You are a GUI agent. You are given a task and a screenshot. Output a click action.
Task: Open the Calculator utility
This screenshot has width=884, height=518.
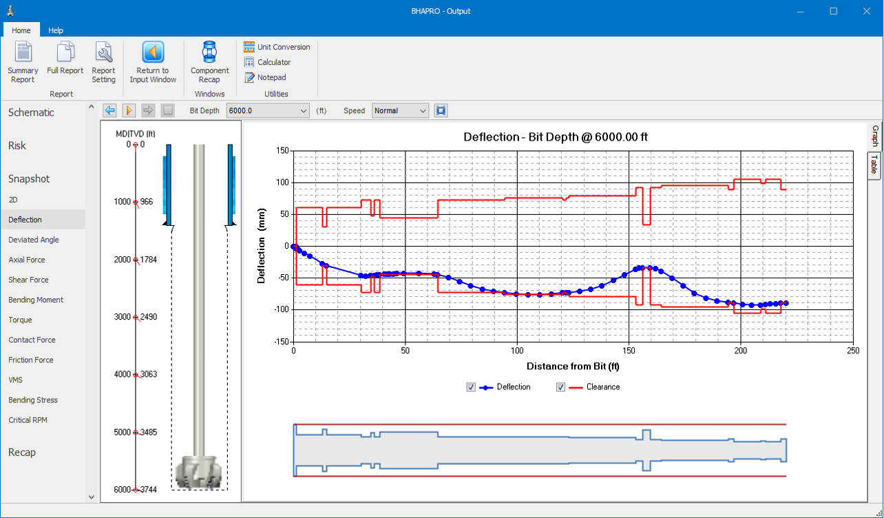click(x=267, y=62)
